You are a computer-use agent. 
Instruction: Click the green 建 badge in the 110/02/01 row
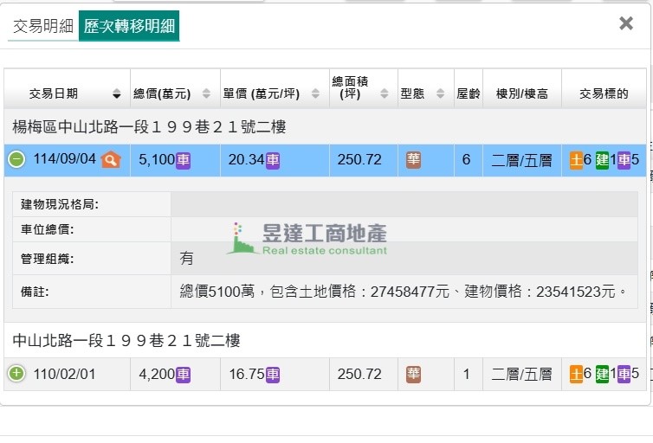[x=602, y=375]
